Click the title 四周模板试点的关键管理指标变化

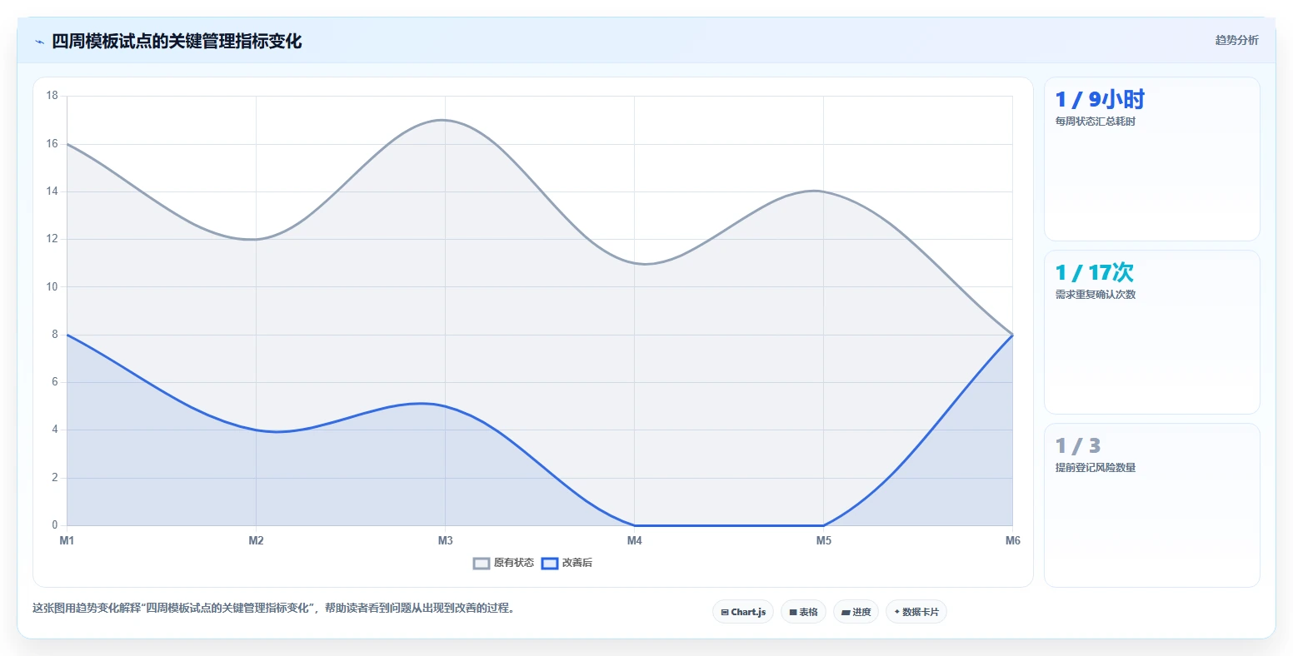pos(177,41)
